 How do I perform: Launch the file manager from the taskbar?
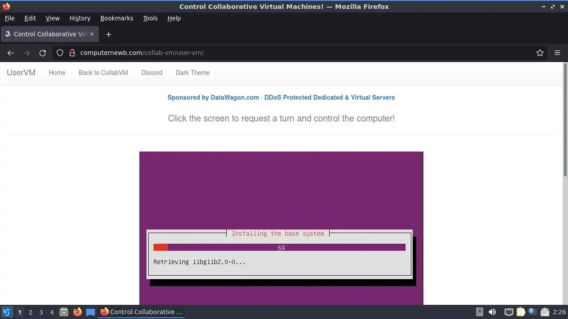[64, 312]
